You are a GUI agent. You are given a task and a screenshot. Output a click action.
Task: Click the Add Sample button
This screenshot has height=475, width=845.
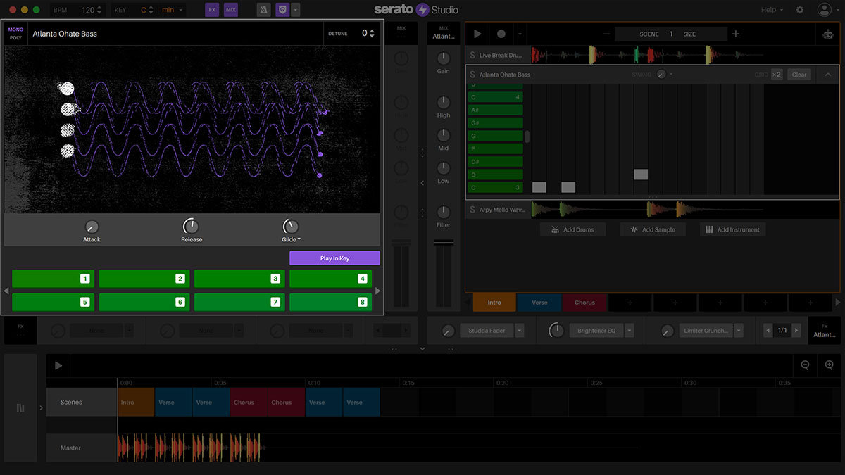[653, 229]
